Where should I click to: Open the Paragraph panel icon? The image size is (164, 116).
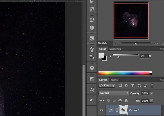coord(92,100)
